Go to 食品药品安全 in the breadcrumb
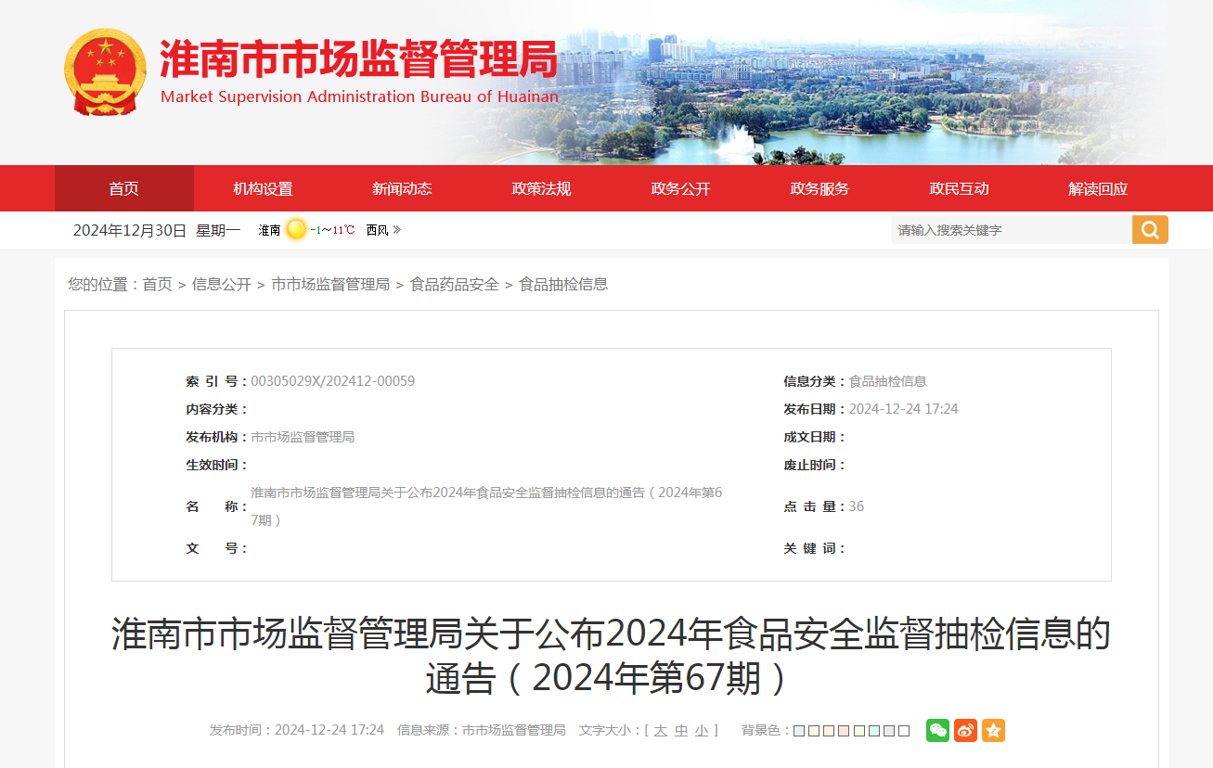The width and height of the screenshot is (1213, 768). pos(455,284)
